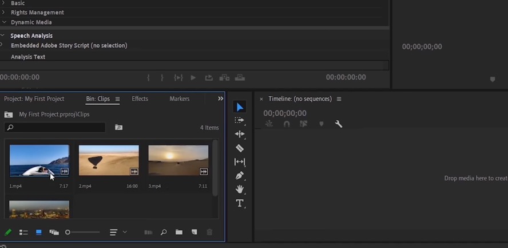508x248 pixels.
Task: Click the Insert edit icon
Action: [224, 78]
